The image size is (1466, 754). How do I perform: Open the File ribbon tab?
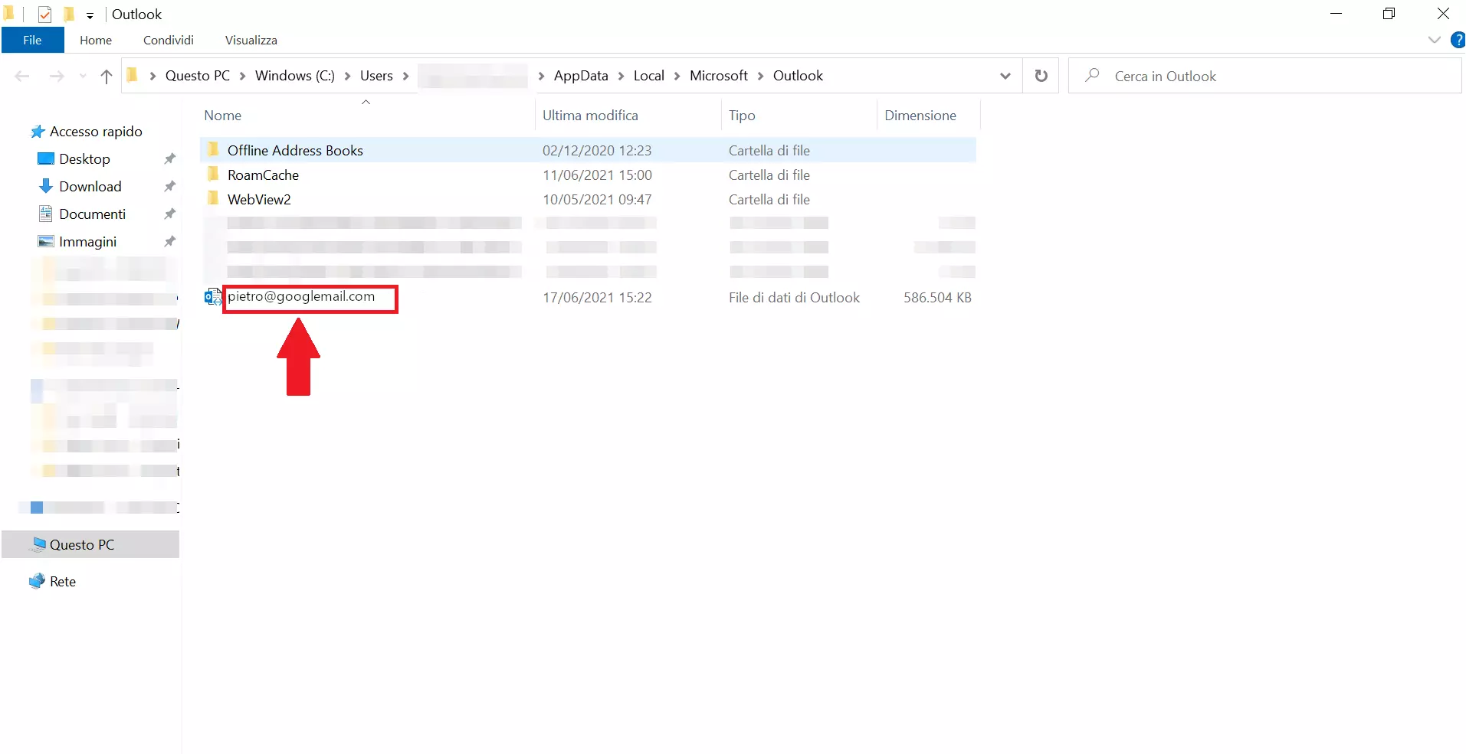click(32, 40)
